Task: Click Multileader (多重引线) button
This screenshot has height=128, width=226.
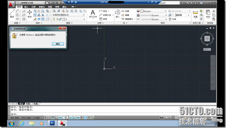Action: click(x=105, y=15)
